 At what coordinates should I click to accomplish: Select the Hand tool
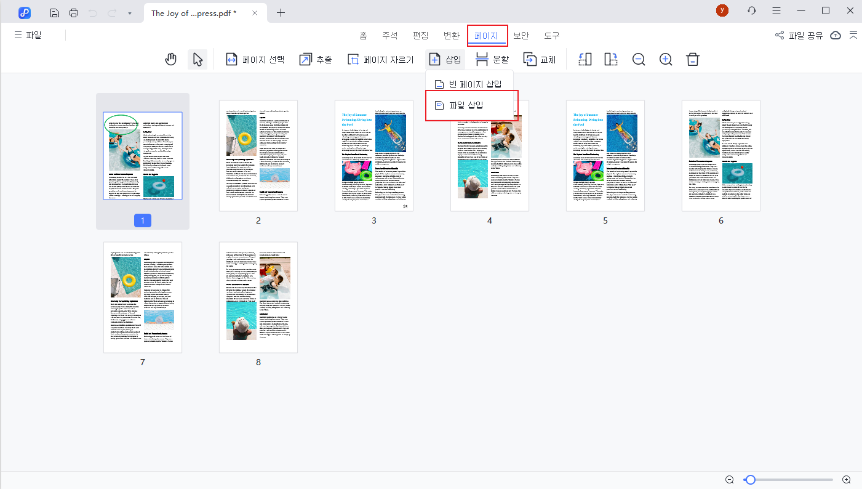(x=170, y=59)
